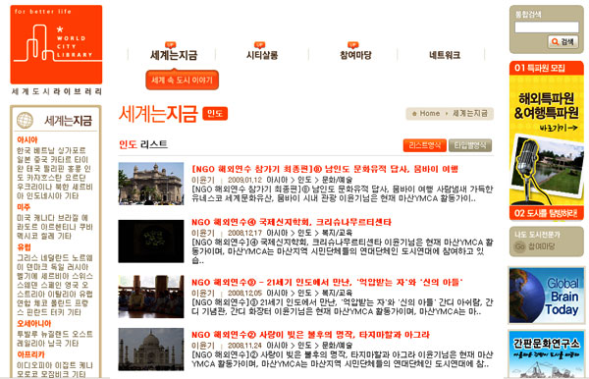Choose 뉴질랜드 in the Oceania list
Screen dimensions: 589x379
coord(55,334)
